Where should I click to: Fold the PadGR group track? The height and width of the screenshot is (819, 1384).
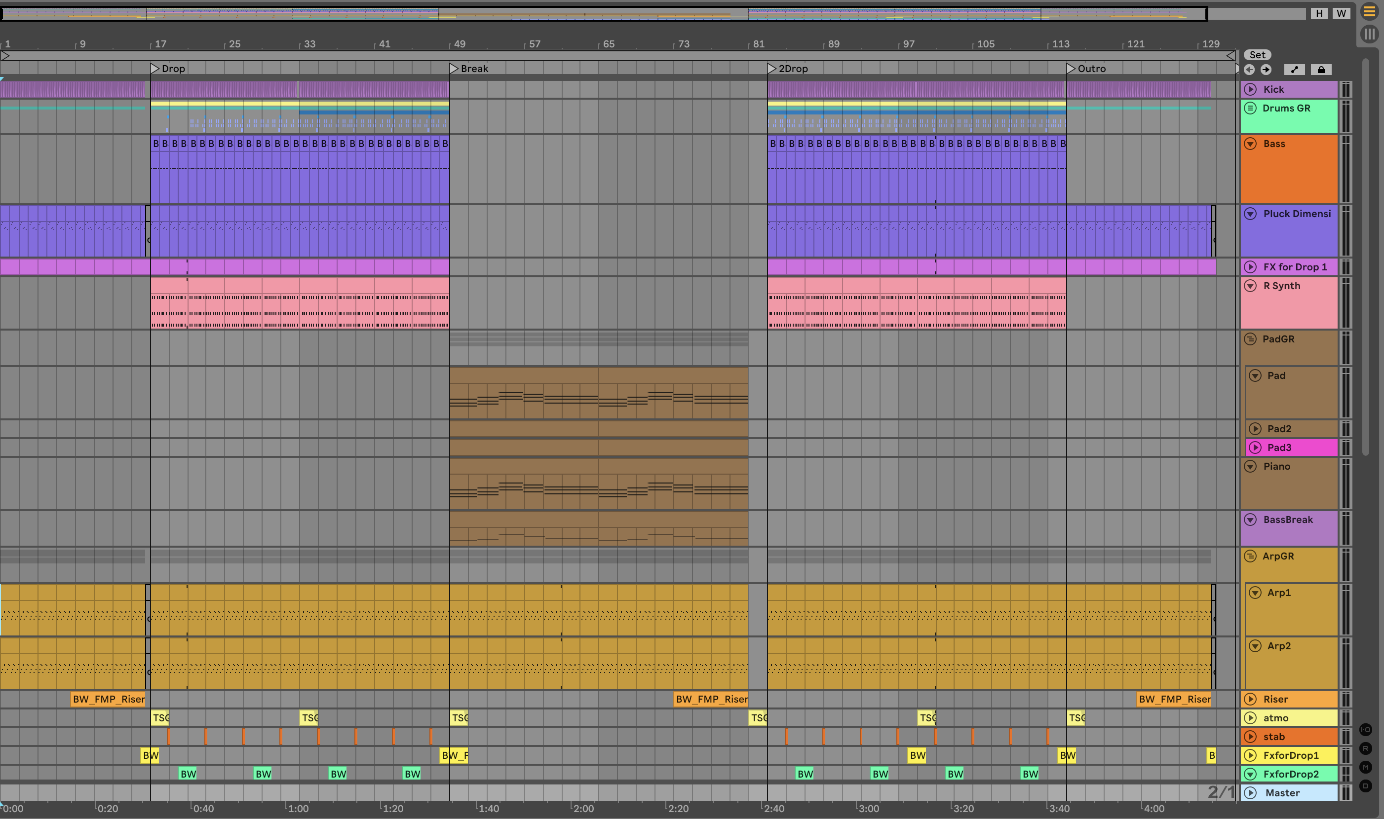(x=1250, y=339)
